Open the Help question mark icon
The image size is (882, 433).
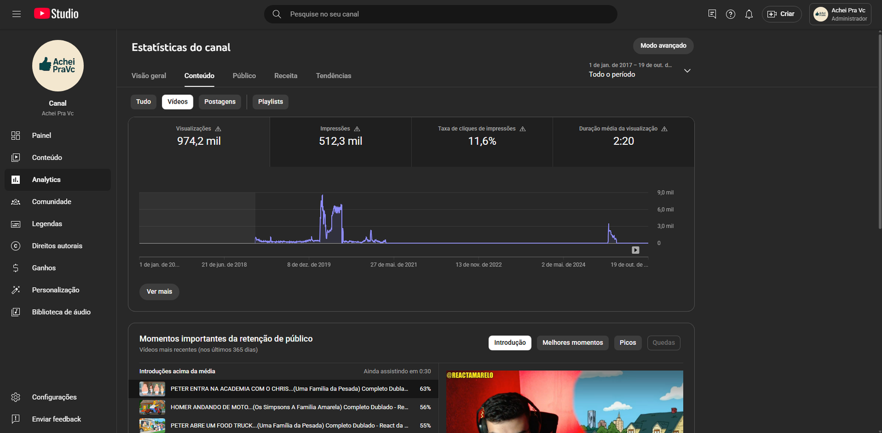click(730, 14)
